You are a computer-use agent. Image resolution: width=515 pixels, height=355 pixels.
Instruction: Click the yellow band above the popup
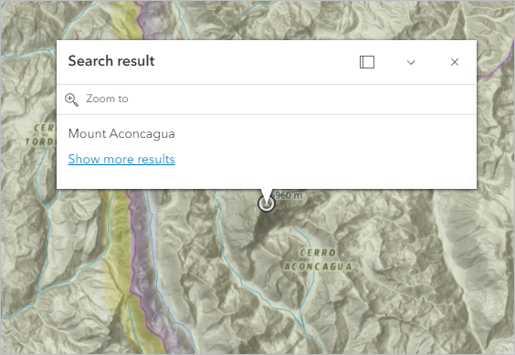[x=124, y=20]
